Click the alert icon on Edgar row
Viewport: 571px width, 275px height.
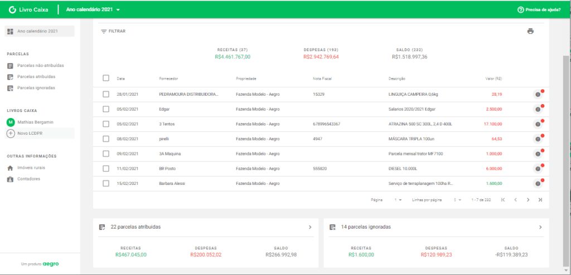538,110
